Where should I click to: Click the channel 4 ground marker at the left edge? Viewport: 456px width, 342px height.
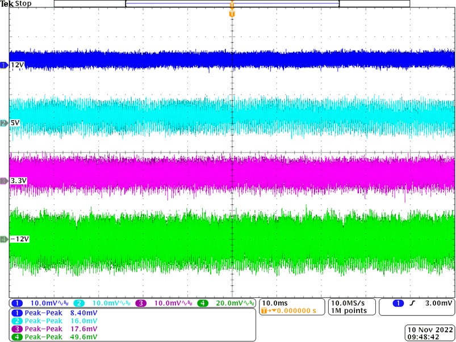4,239
